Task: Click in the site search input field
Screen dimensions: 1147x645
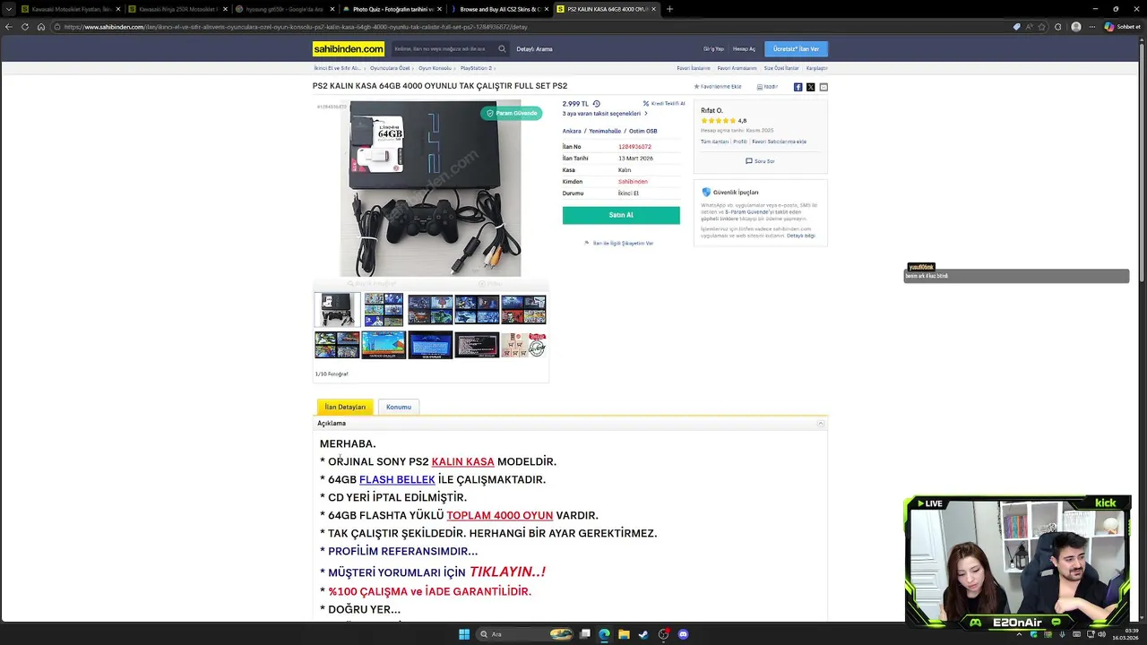Action: tap(443, 49)
